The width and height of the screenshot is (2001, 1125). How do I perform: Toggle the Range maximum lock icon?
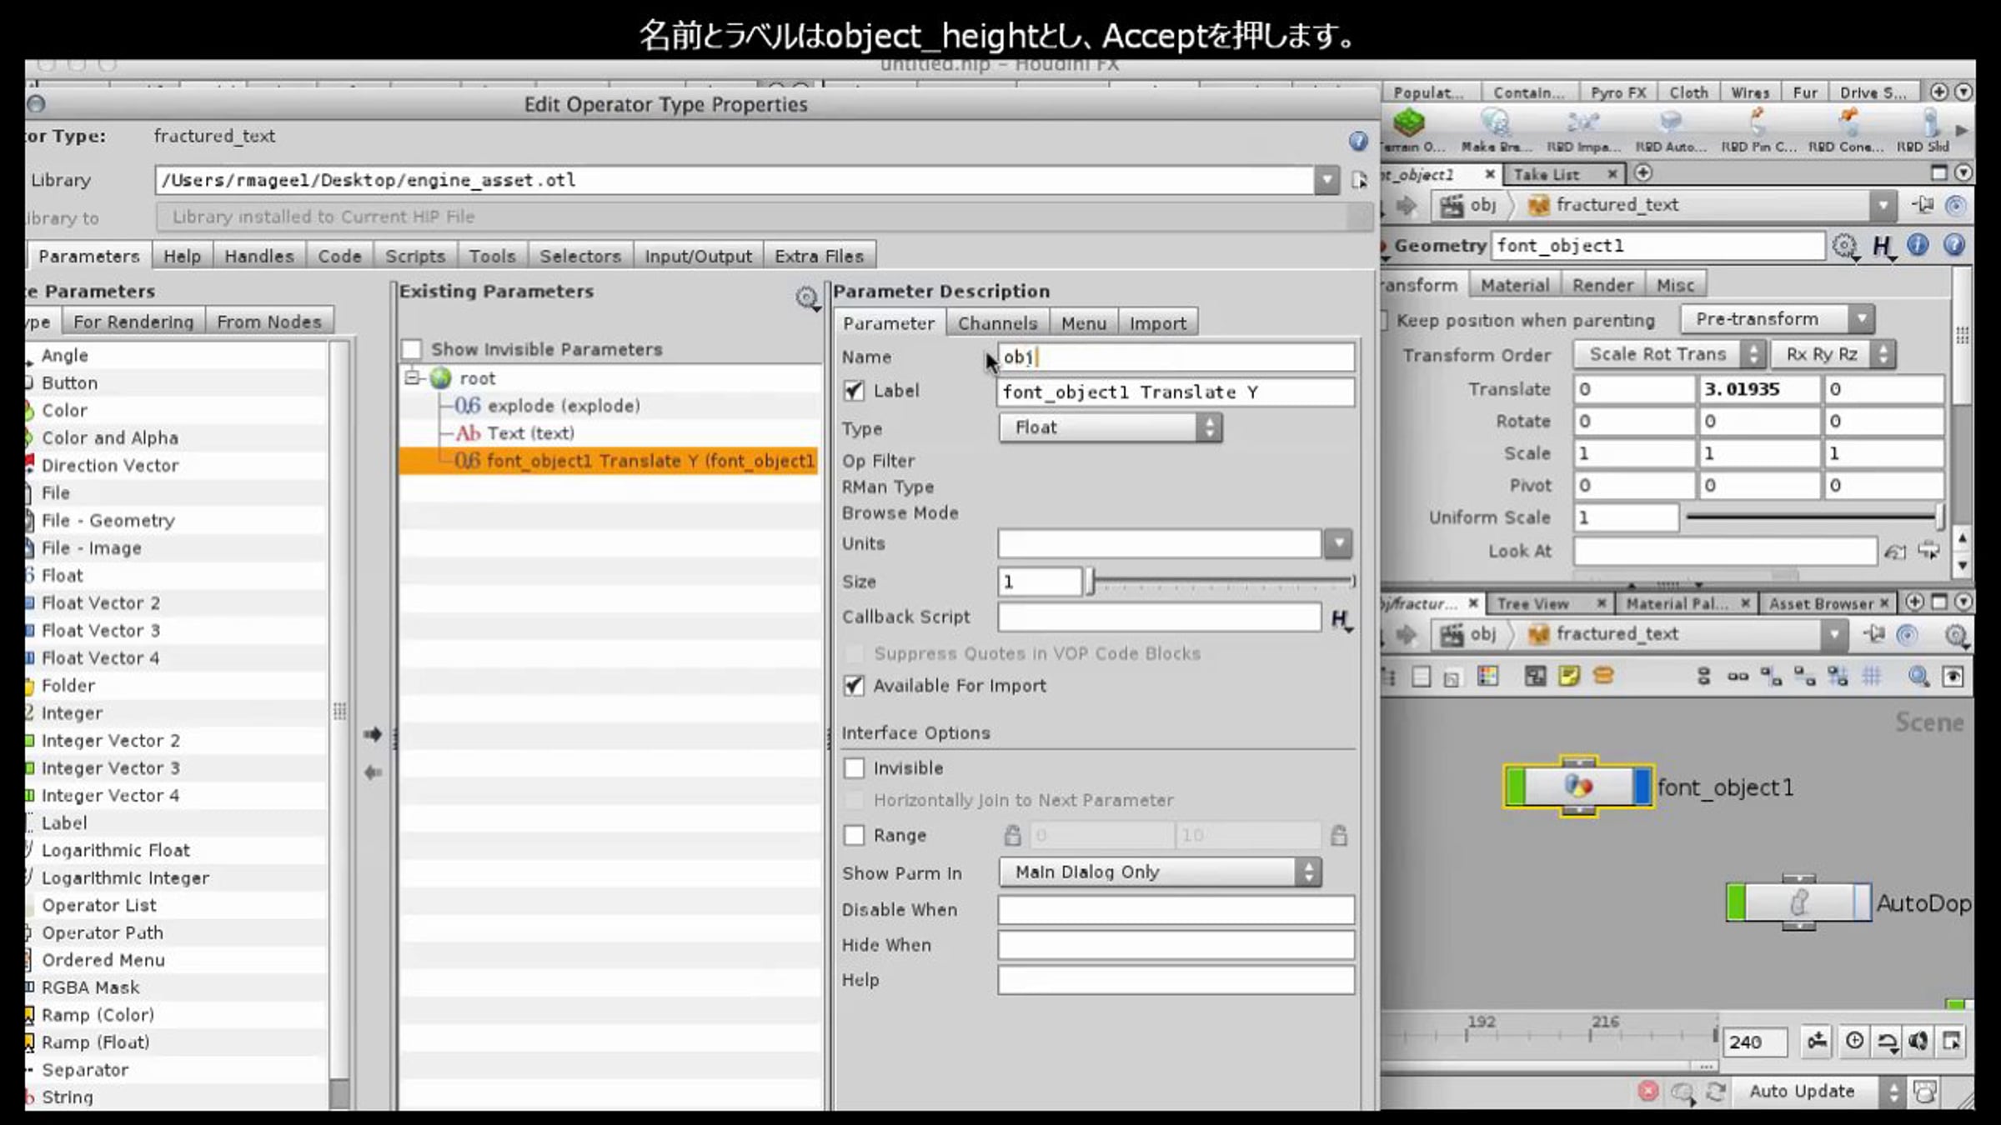coord(1339,835)
